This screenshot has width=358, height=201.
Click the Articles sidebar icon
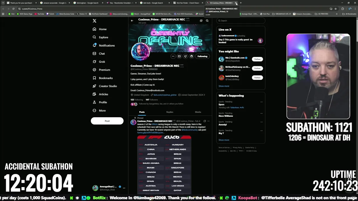94,94
